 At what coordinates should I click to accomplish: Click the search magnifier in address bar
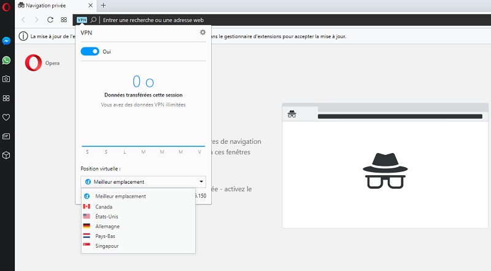[93, 20]
